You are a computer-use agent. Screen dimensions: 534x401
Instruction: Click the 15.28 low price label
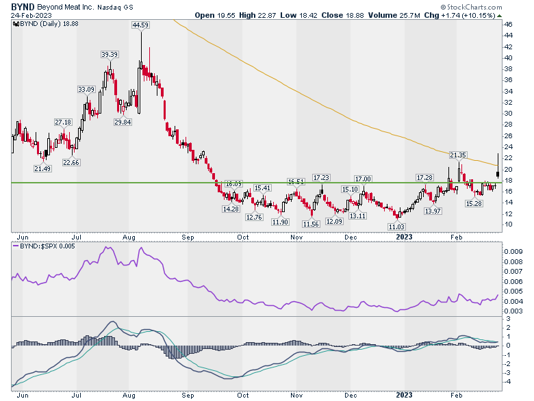tap(474, 203)
